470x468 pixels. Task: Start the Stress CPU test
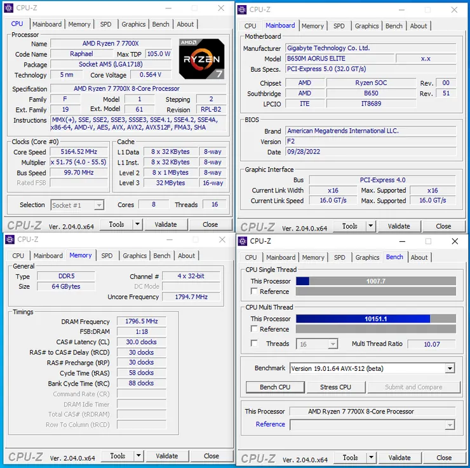336,387
